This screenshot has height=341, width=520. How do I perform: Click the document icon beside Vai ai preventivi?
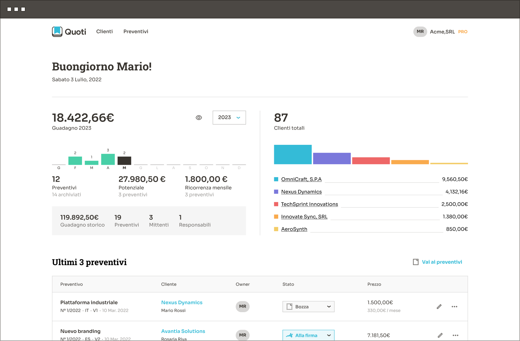coord(416,262)
